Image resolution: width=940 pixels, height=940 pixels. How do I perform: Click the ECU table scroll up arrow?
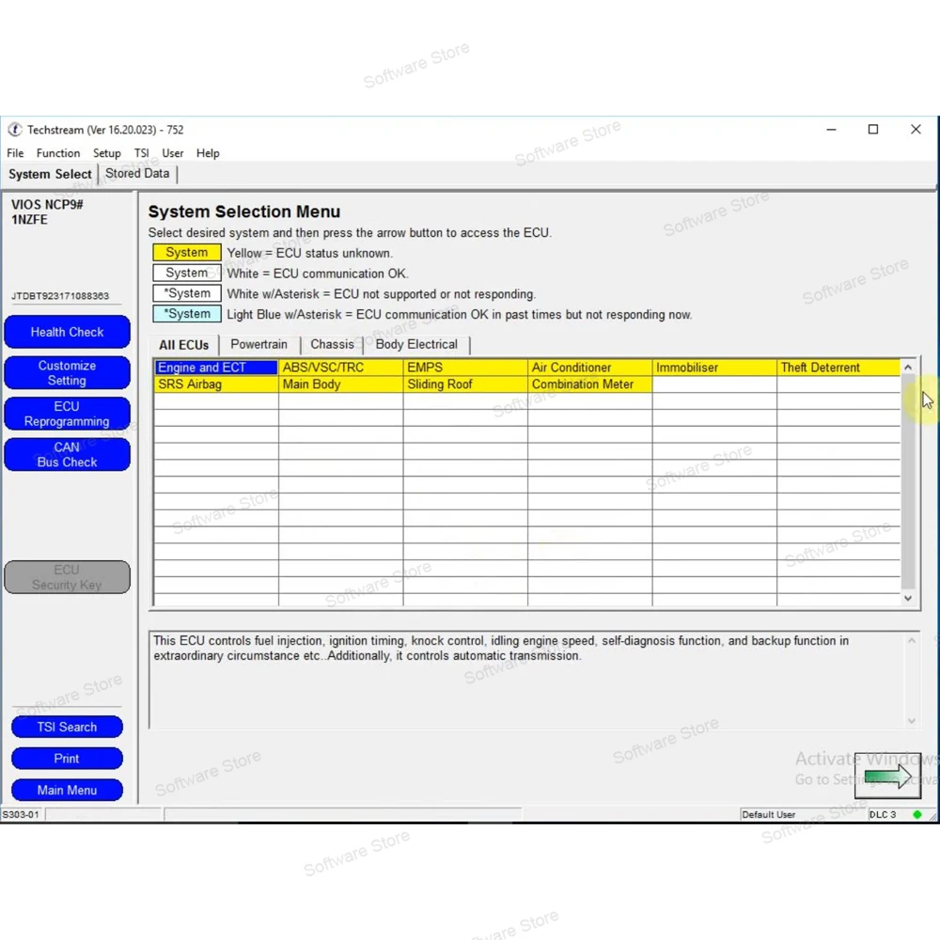click(908, 367)
